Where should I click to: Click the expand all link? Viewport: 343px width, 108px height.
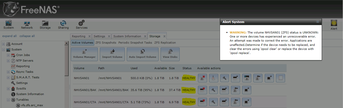click(x=9, y=36)
